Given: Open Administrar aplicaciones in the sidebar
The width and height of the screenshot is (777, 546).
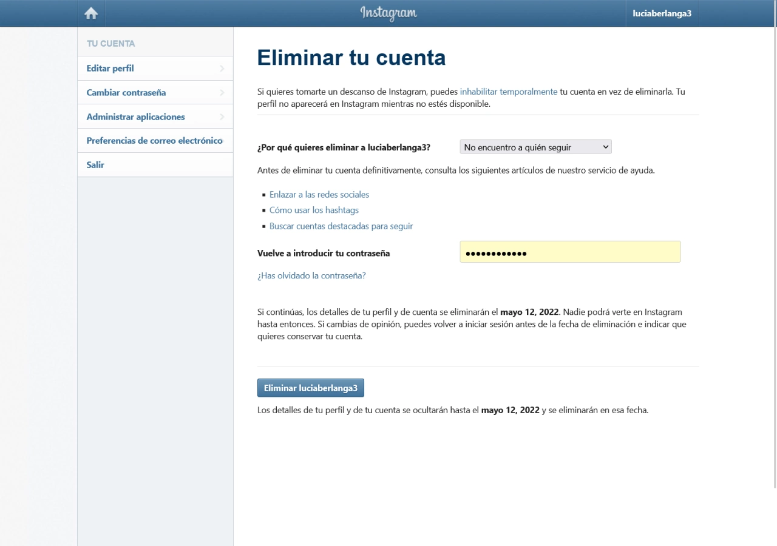Looking at the screenshot, I should click(155, 116).
